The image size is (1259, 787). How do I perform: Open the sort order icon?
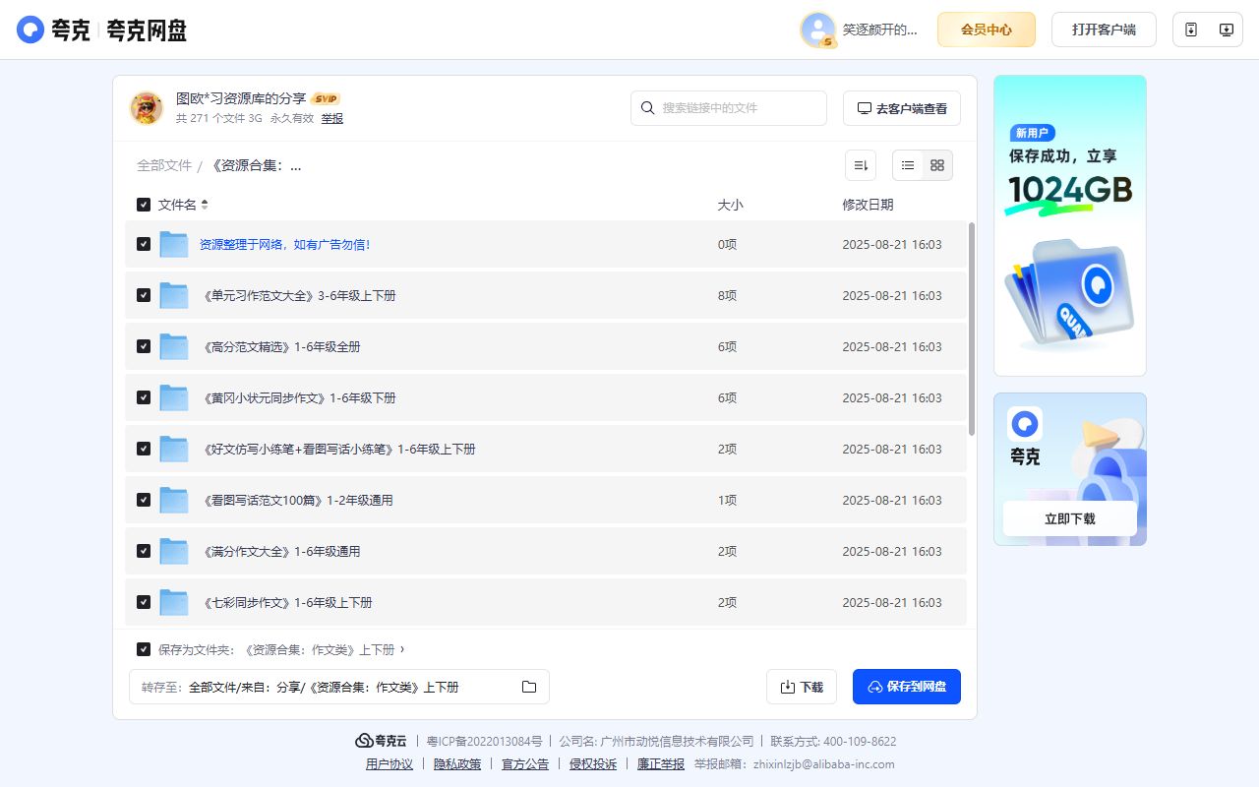point(861,165)
